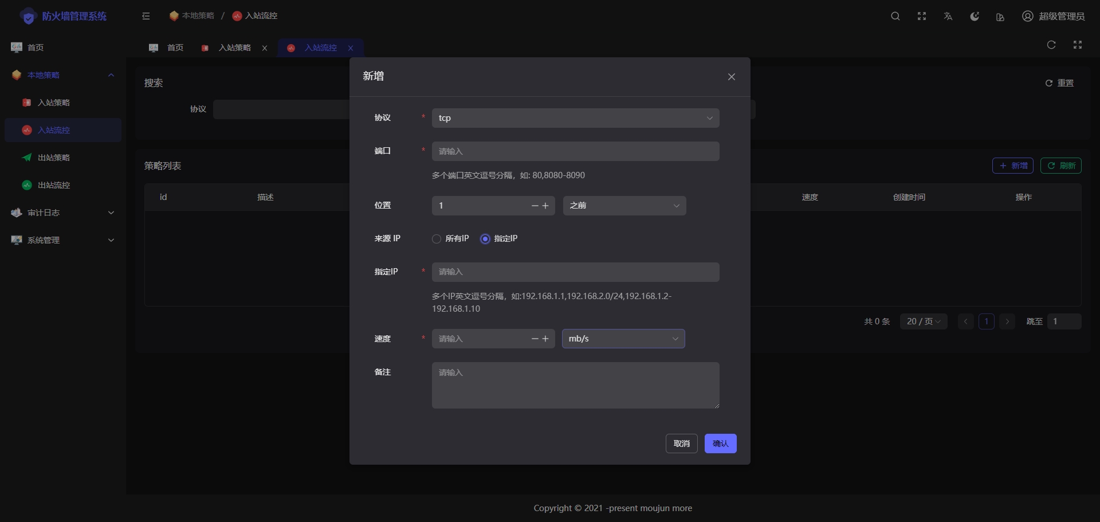Image resolution: width=1100 pixels, height=522 pixels.
Task: Click the 系统管理 sidebar icon
Action: point(17,240)
